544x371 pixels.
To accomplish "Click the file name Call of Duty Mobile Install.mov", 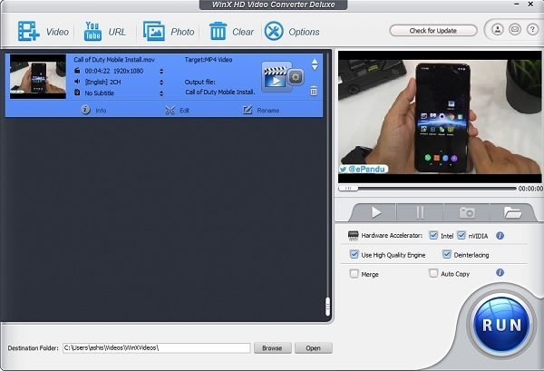I will point(114,60).
